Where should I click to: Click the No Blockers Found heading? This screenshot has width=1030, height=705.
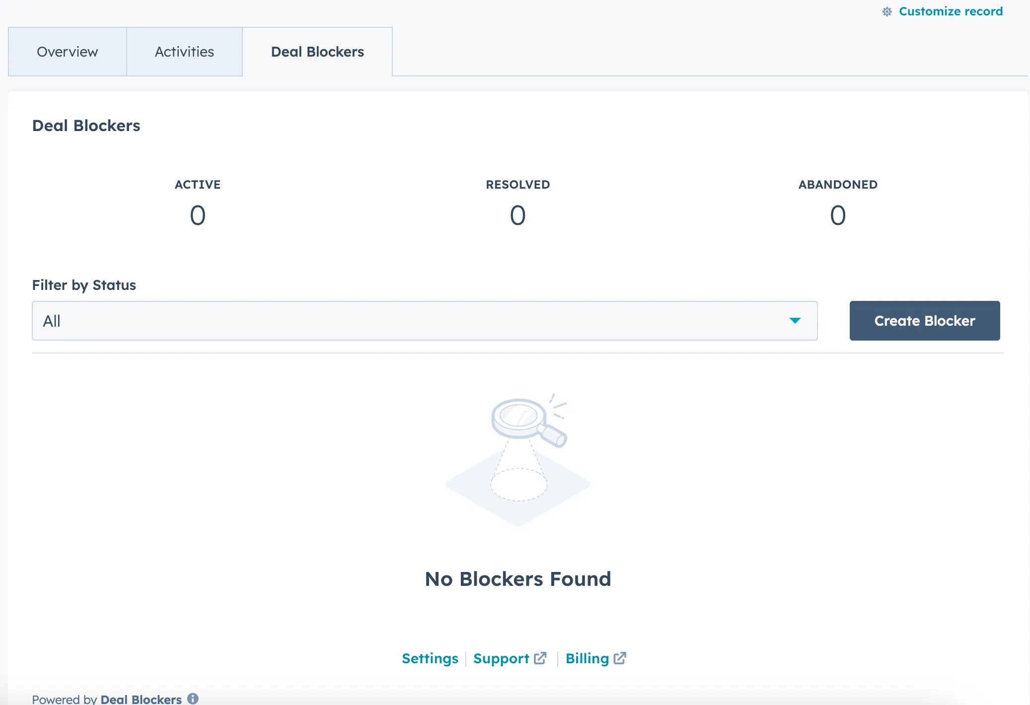point(518,579)
